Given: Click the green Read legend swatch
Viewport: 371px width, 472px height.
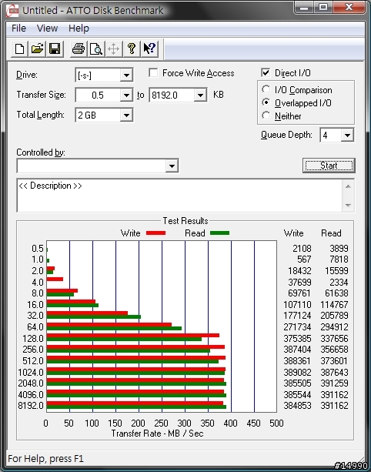Looking at the screenshot, I should [219, 233].
